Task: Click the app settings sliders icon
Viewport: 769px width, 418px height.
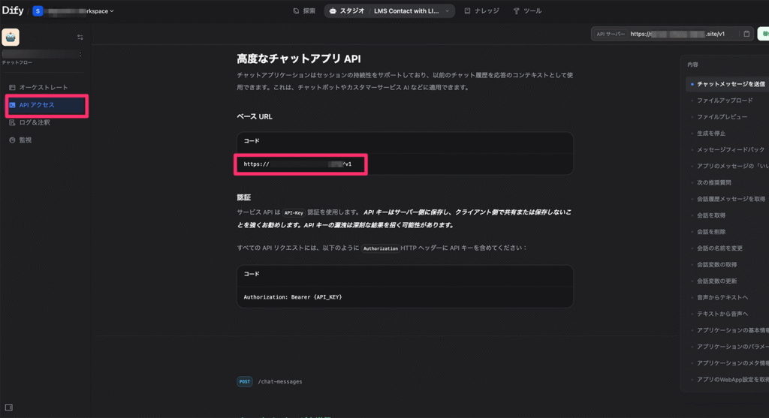Action: (80, 38)
